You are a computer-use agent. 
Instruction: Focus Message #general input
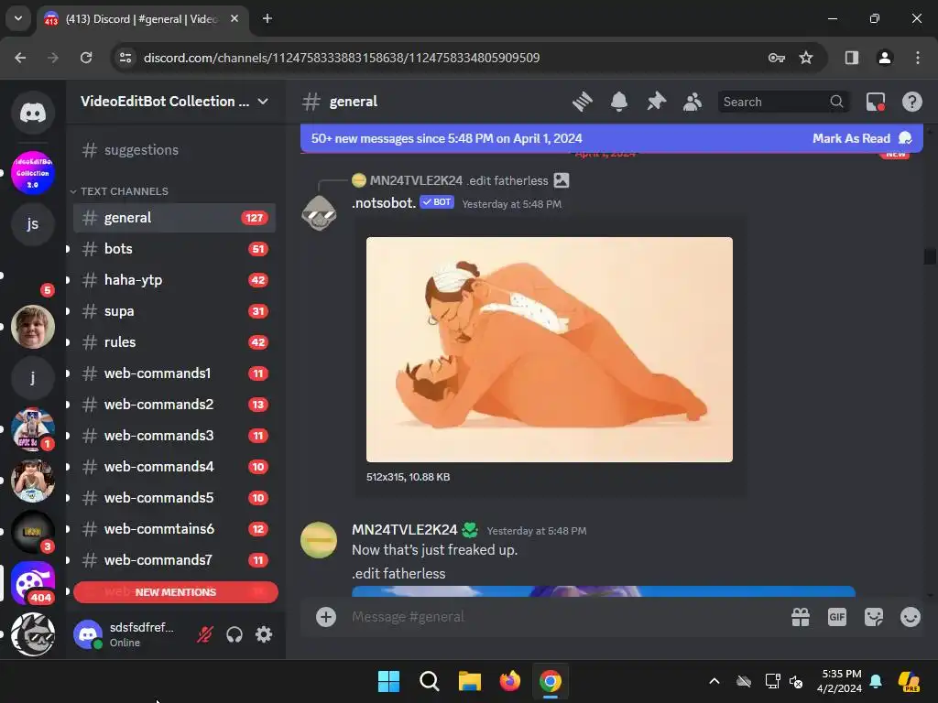[x=562, y=617]
